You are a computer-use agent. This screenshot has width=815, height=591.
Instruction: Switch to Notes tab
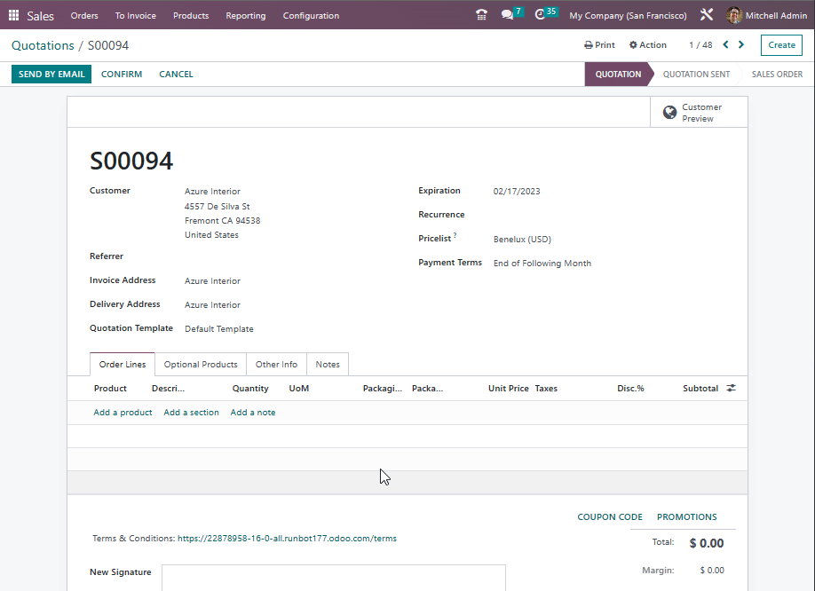coord(328,364)
